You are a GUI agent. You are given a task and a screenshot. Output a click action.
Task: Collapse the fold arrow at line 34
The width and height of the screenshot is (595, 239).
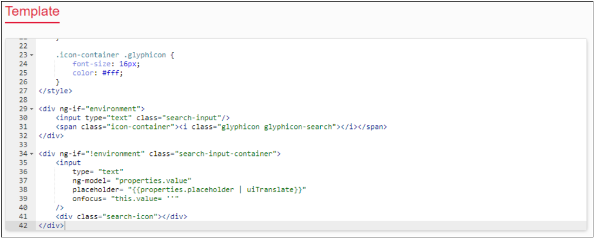point(31,154)
